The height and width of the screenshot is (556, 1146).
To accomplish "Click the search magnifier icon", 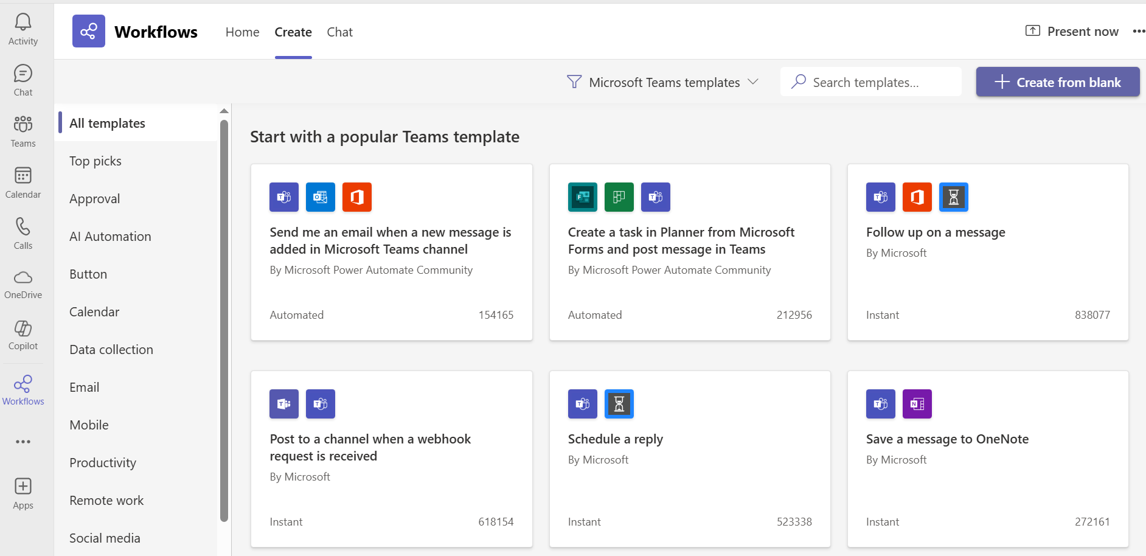I will point(799,82).
